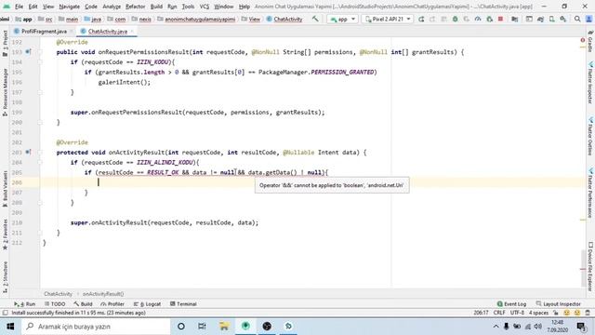The width and height of the screenshot is (595, 335).
Task: Open the app run configuration dropdown
Action: click(x=342, y=19)
